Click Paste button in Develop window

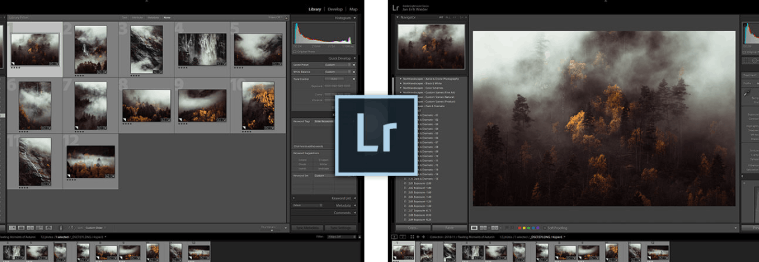[449, 228]
